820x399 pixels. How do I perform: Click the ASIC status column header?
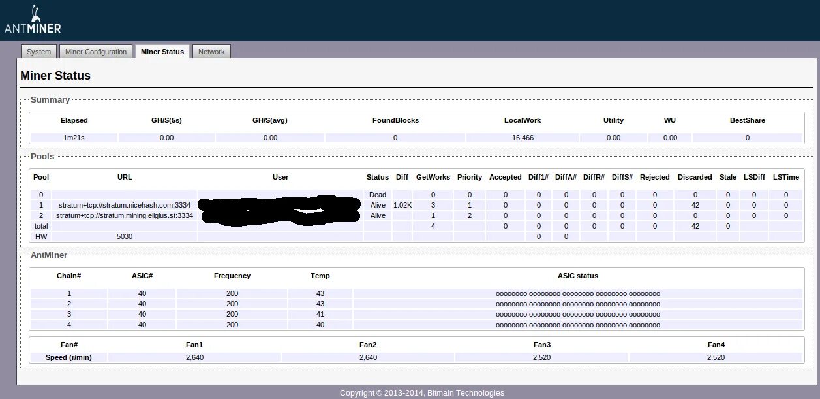[x=578, y=276]
